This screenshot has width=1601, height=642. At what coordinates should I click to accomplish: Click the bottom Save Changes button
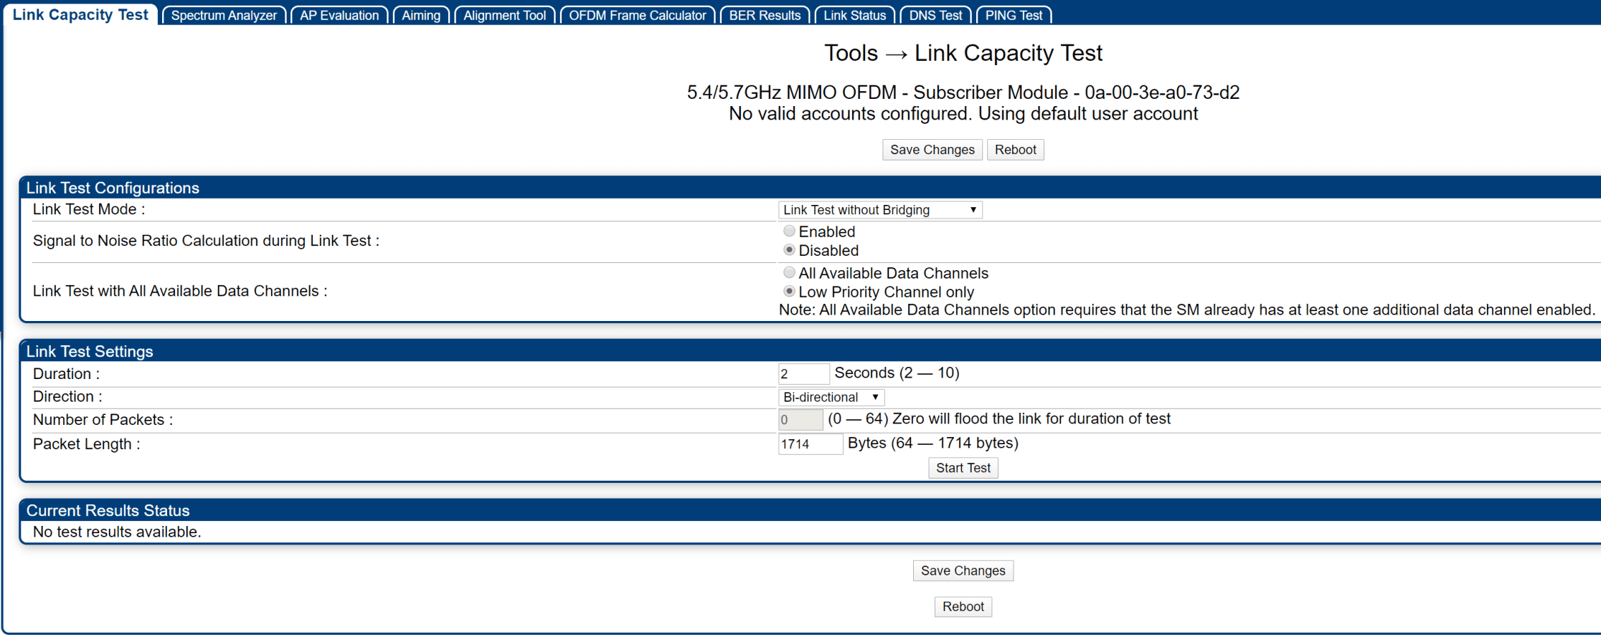tap(963, 571)
